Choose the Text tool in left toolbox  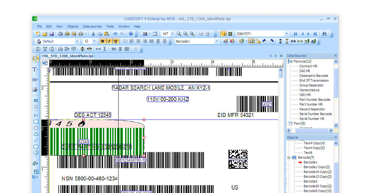coord(35,69)
